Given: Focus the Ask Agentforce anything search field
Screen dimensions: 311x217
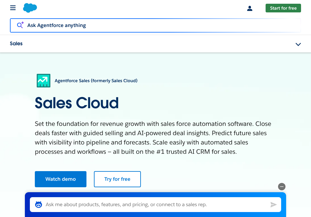Looking at the screenshot, I should (x=124, y=25).
